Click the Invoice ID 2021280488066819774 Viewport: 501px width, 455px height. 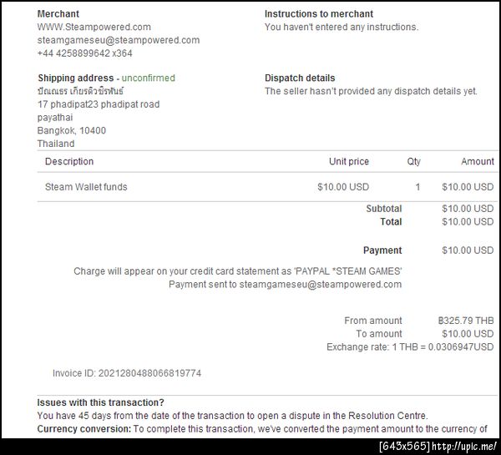pos(127,373)
